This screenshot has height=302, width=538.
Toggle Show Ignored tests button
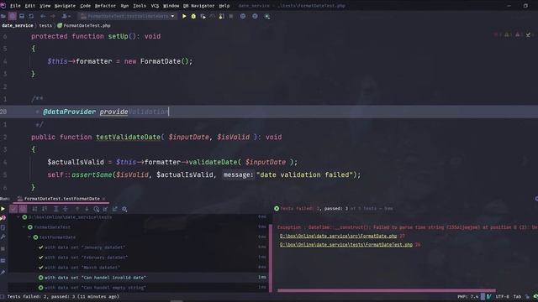coord(23,209)
